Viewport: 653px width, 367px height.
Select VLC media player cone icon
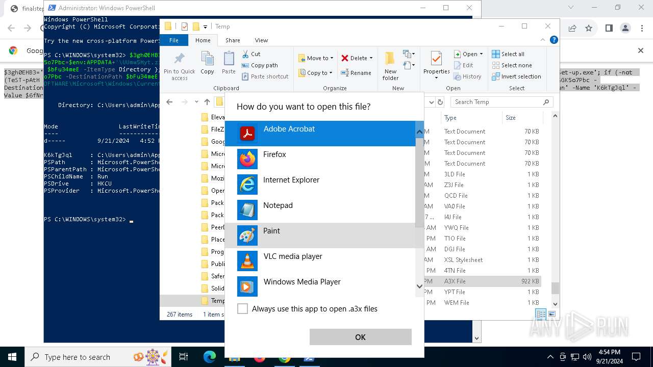pyautogui.click(x=247, y=261)
